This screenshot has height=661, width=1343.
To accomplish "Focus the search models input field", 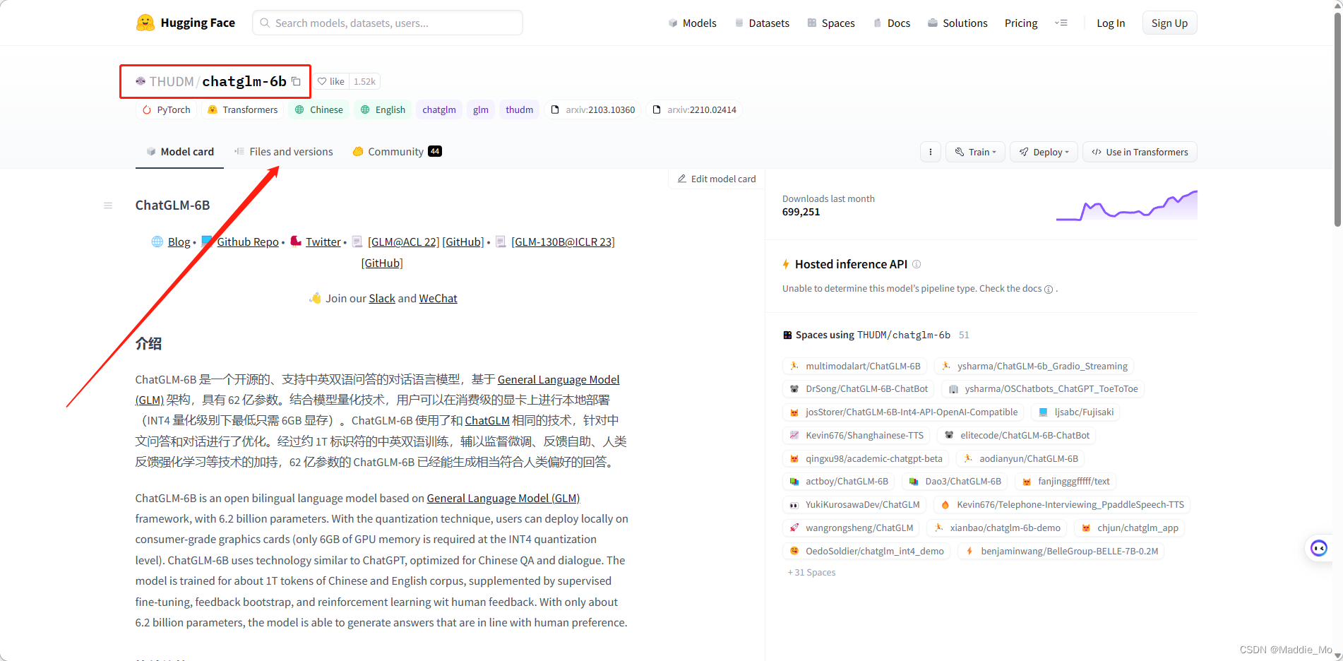I will 388,23.
